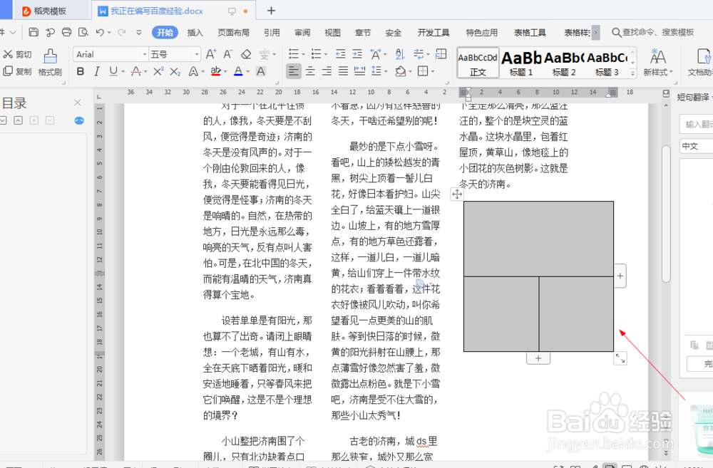This screenshot has width=713, height=468.
Task: Add table column with right plus button
Action: coord(620,276)
